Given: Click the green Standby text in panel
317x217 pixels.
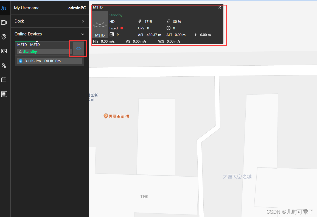Looking at the screenshot, I should (x=116, y=15).
